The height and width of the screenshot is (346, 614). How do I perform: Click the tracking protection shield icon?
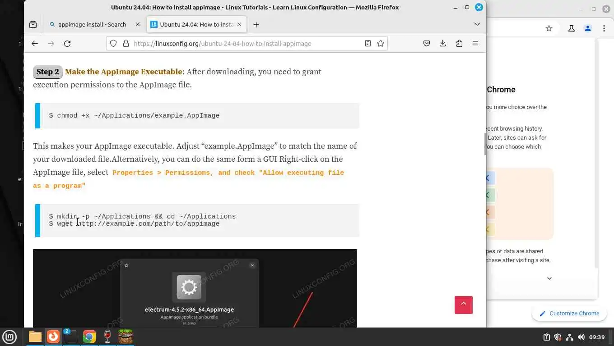click(x=113, y=43)
